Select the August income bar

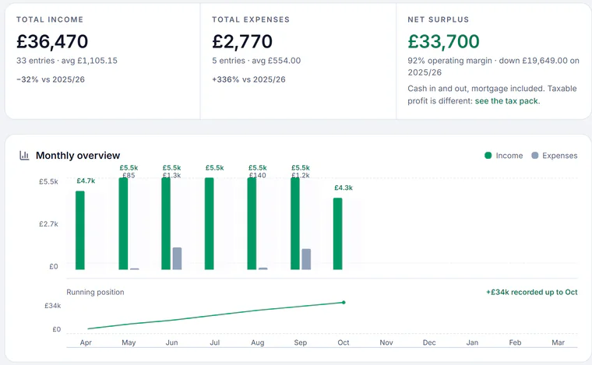point(252,223)
